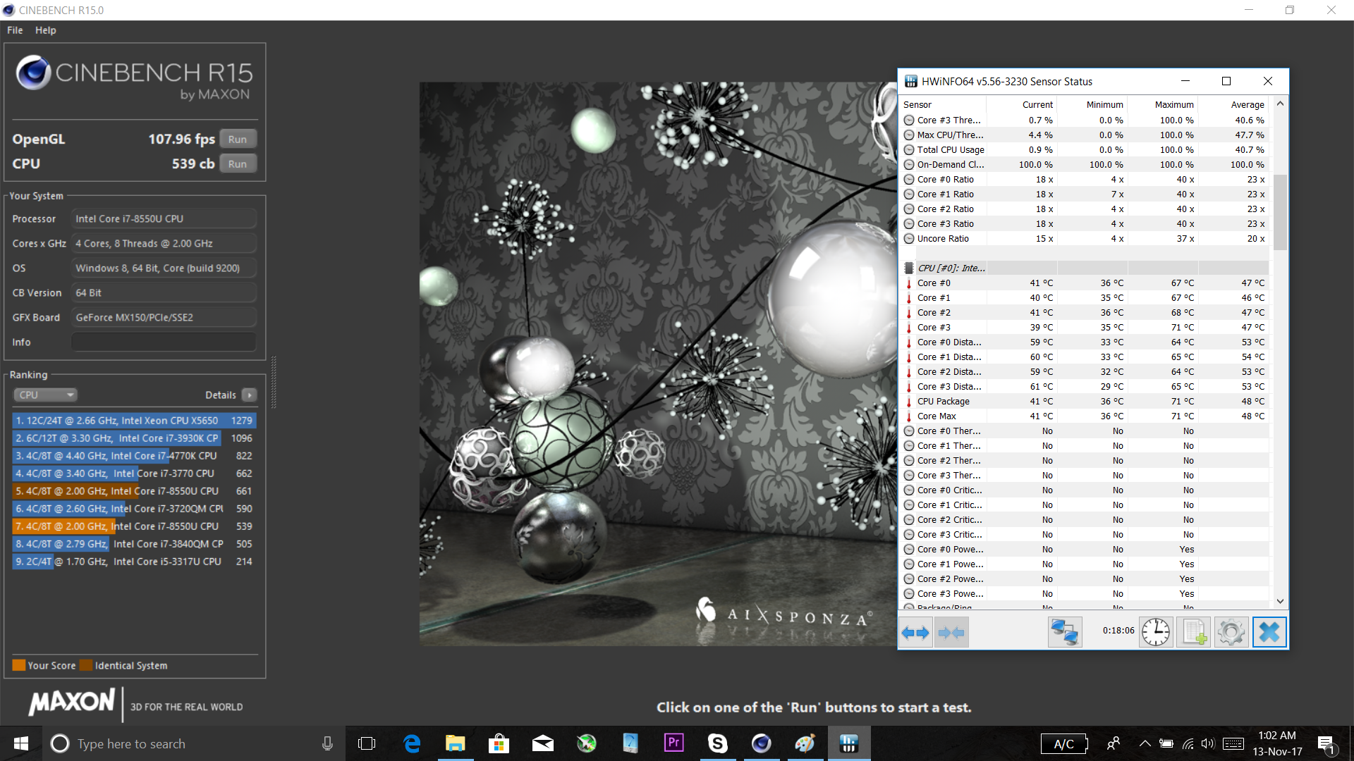Open HWiNFO remote network monitoring icon
Screen dimensions: 1354x761
[1064, 632]
